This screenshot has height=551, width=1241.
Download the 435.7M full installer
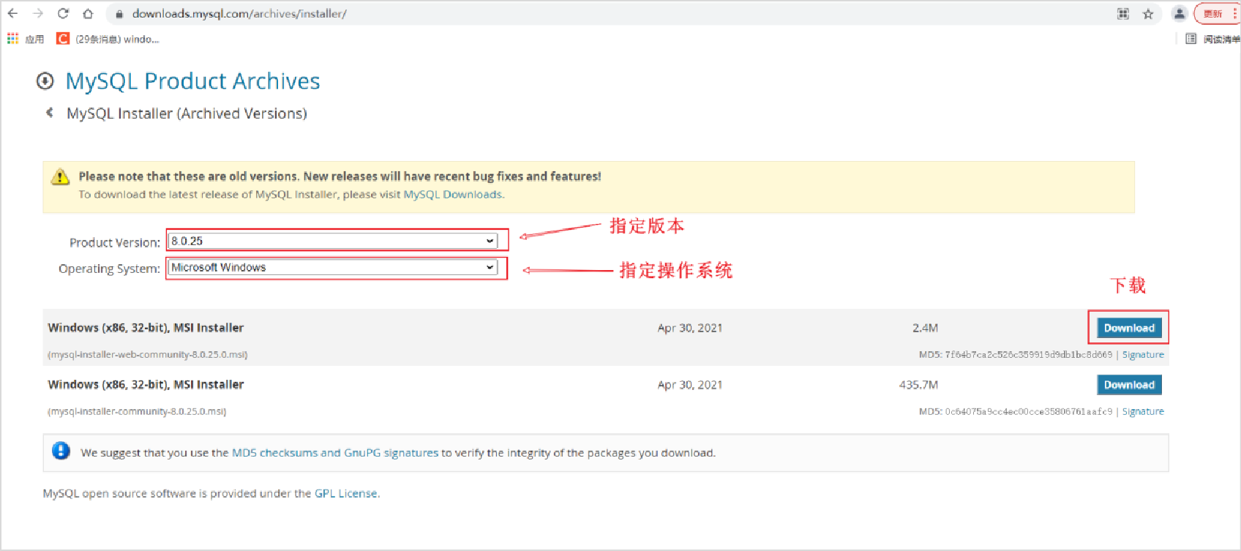coord(1129,385)
